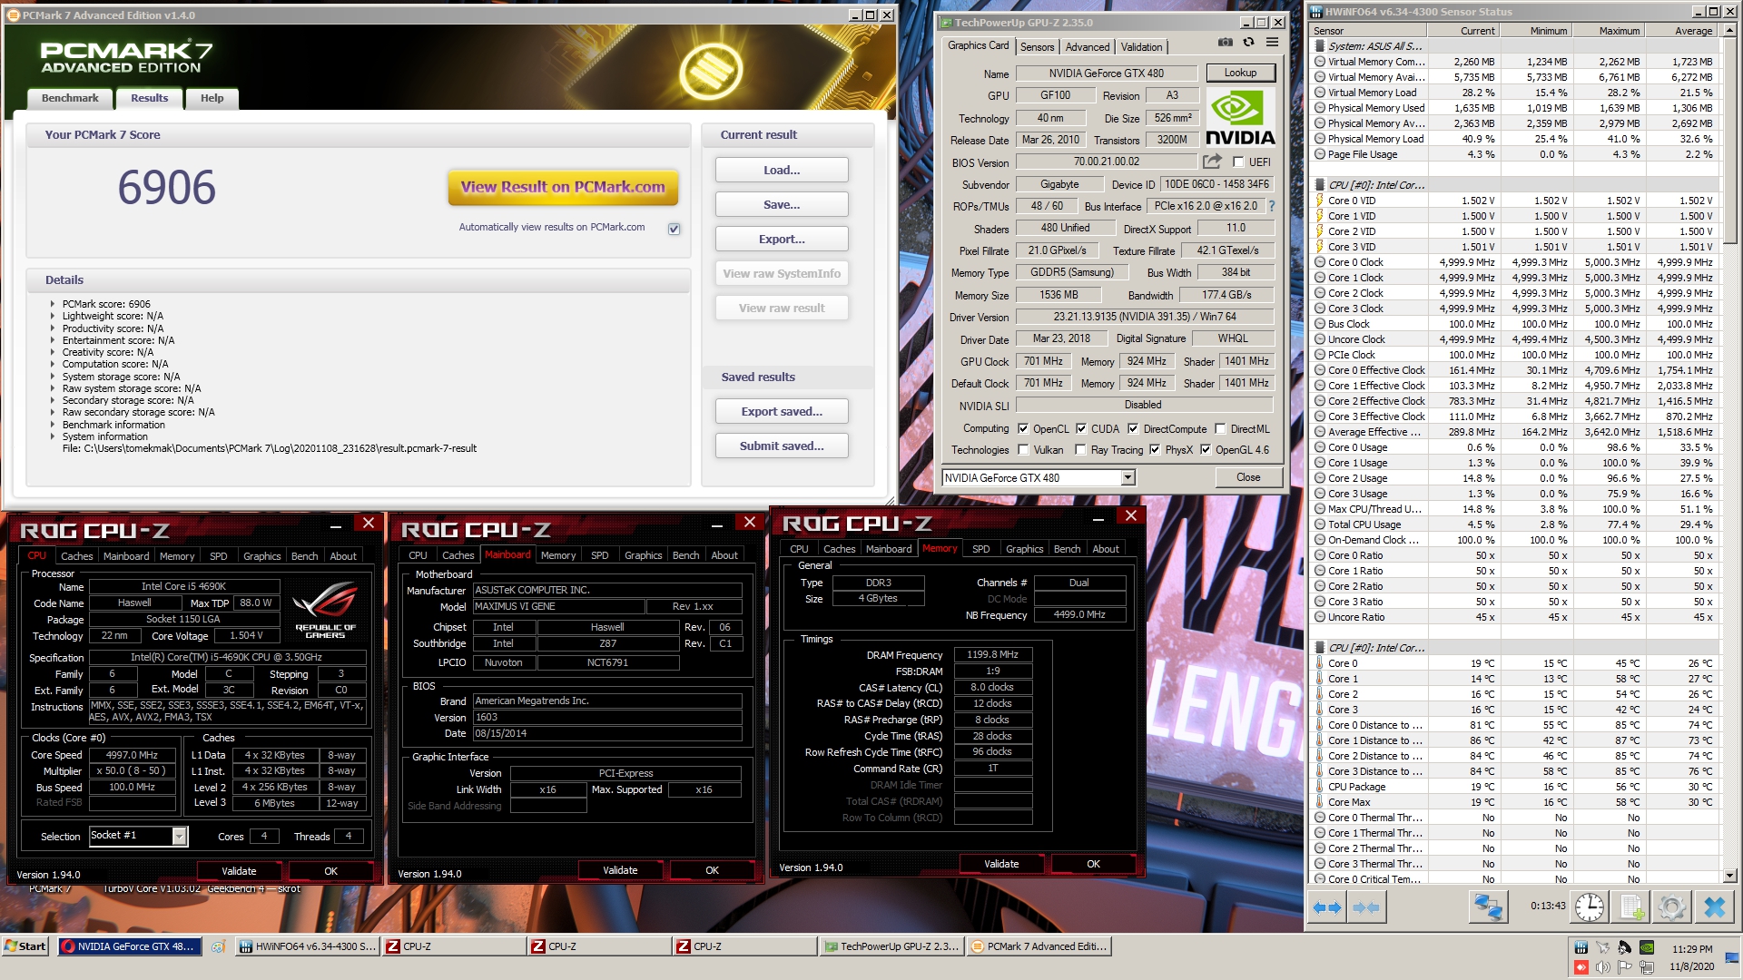Screen dimensions: 1743x980
Task: Click the Virtual Memory Load sensor row
Action: click(1516, 93)
